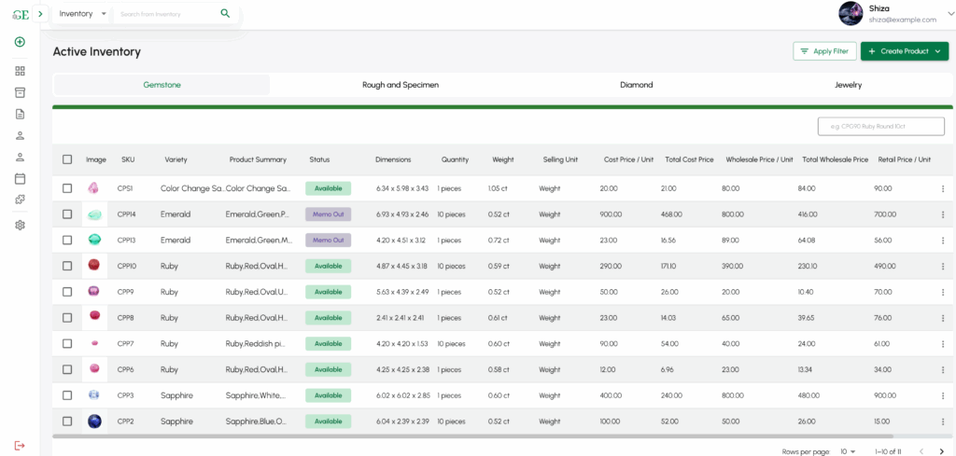Toggle the select-all checkbox in table header
956x456 pixels.
tap(67, 159)
